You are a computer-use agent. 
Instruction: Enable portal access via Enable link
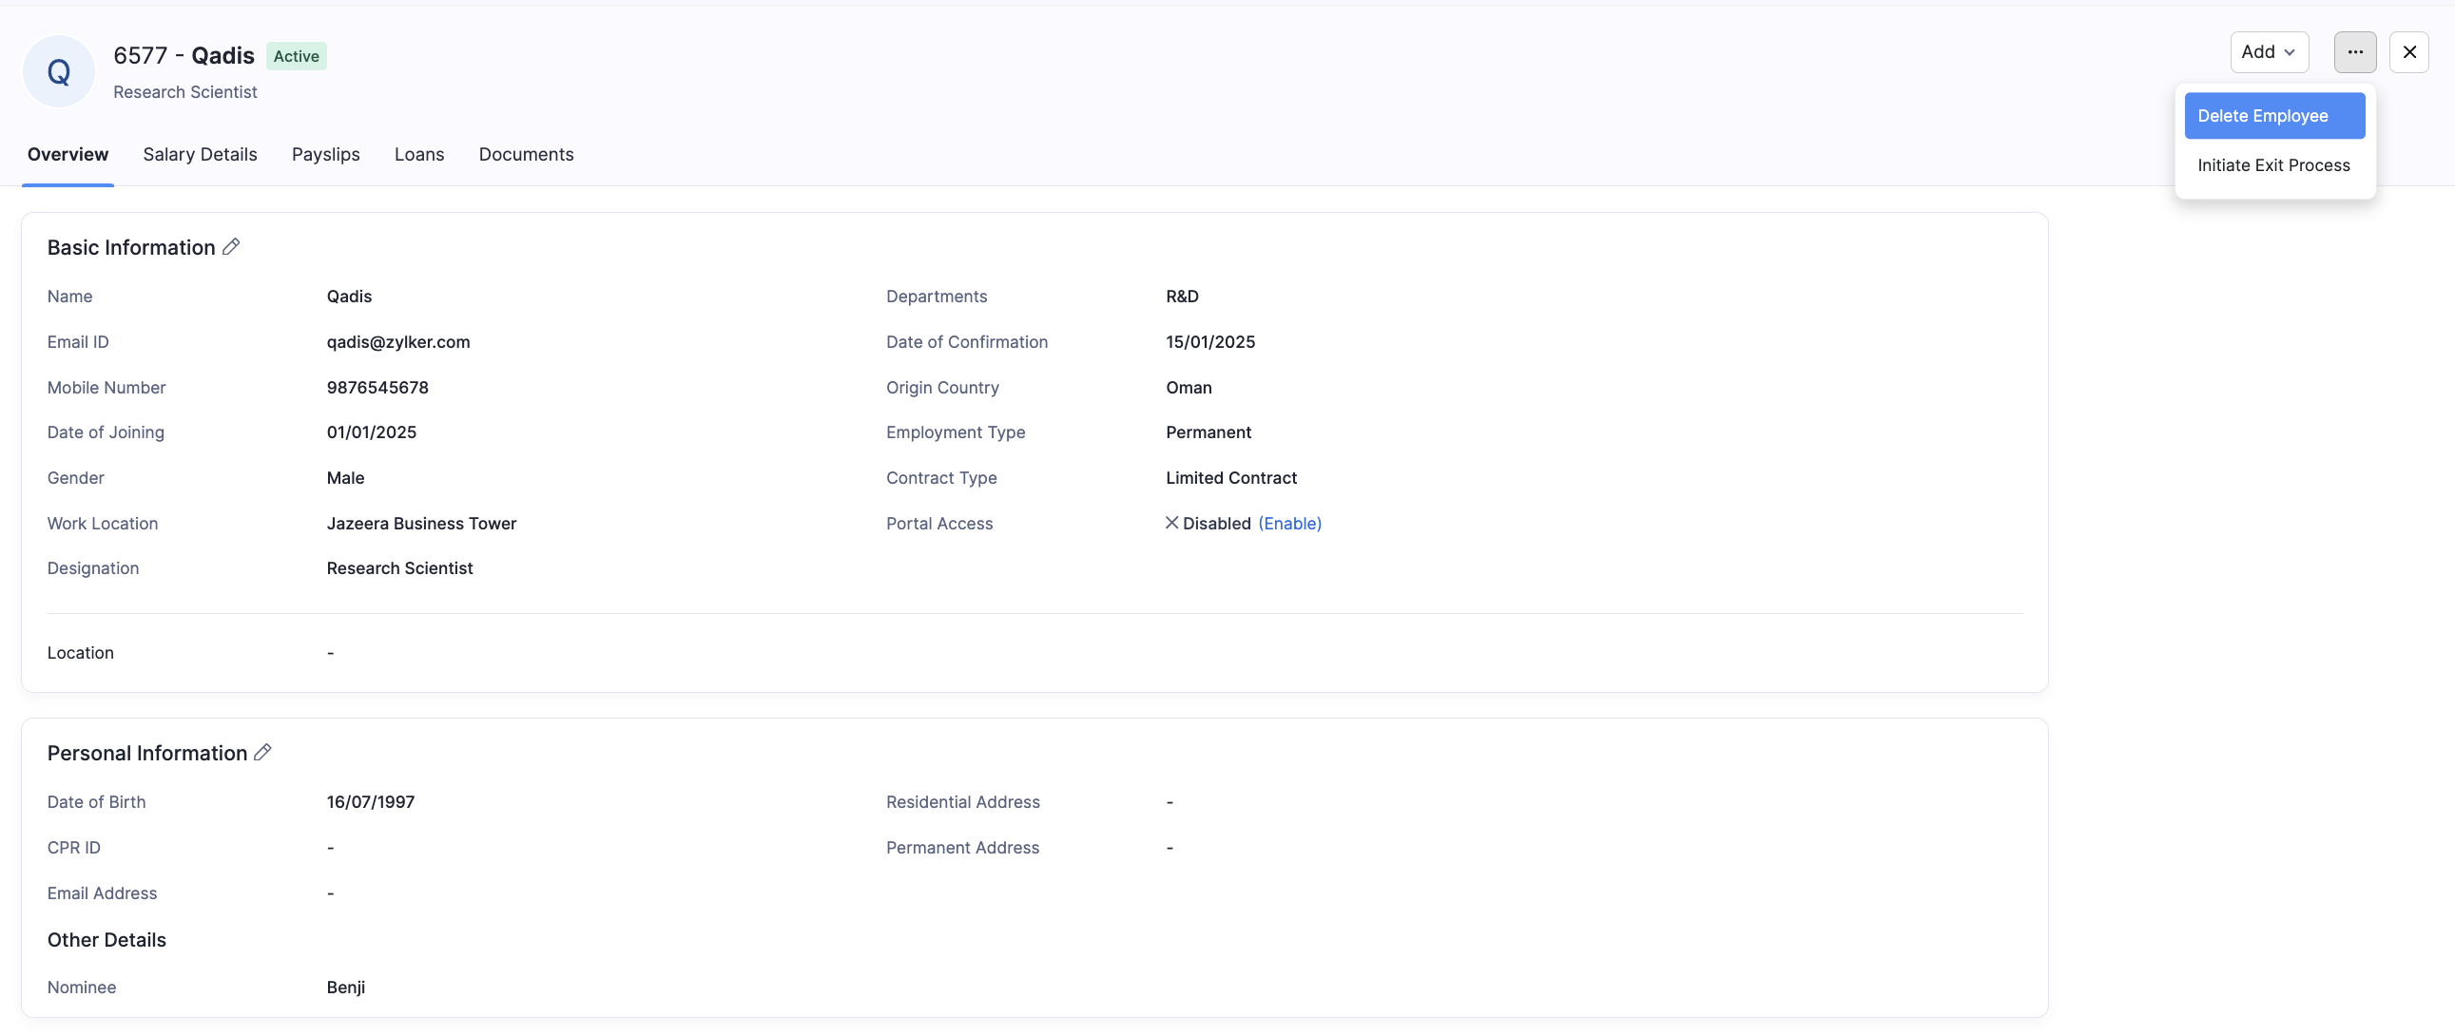(1289, 524)
